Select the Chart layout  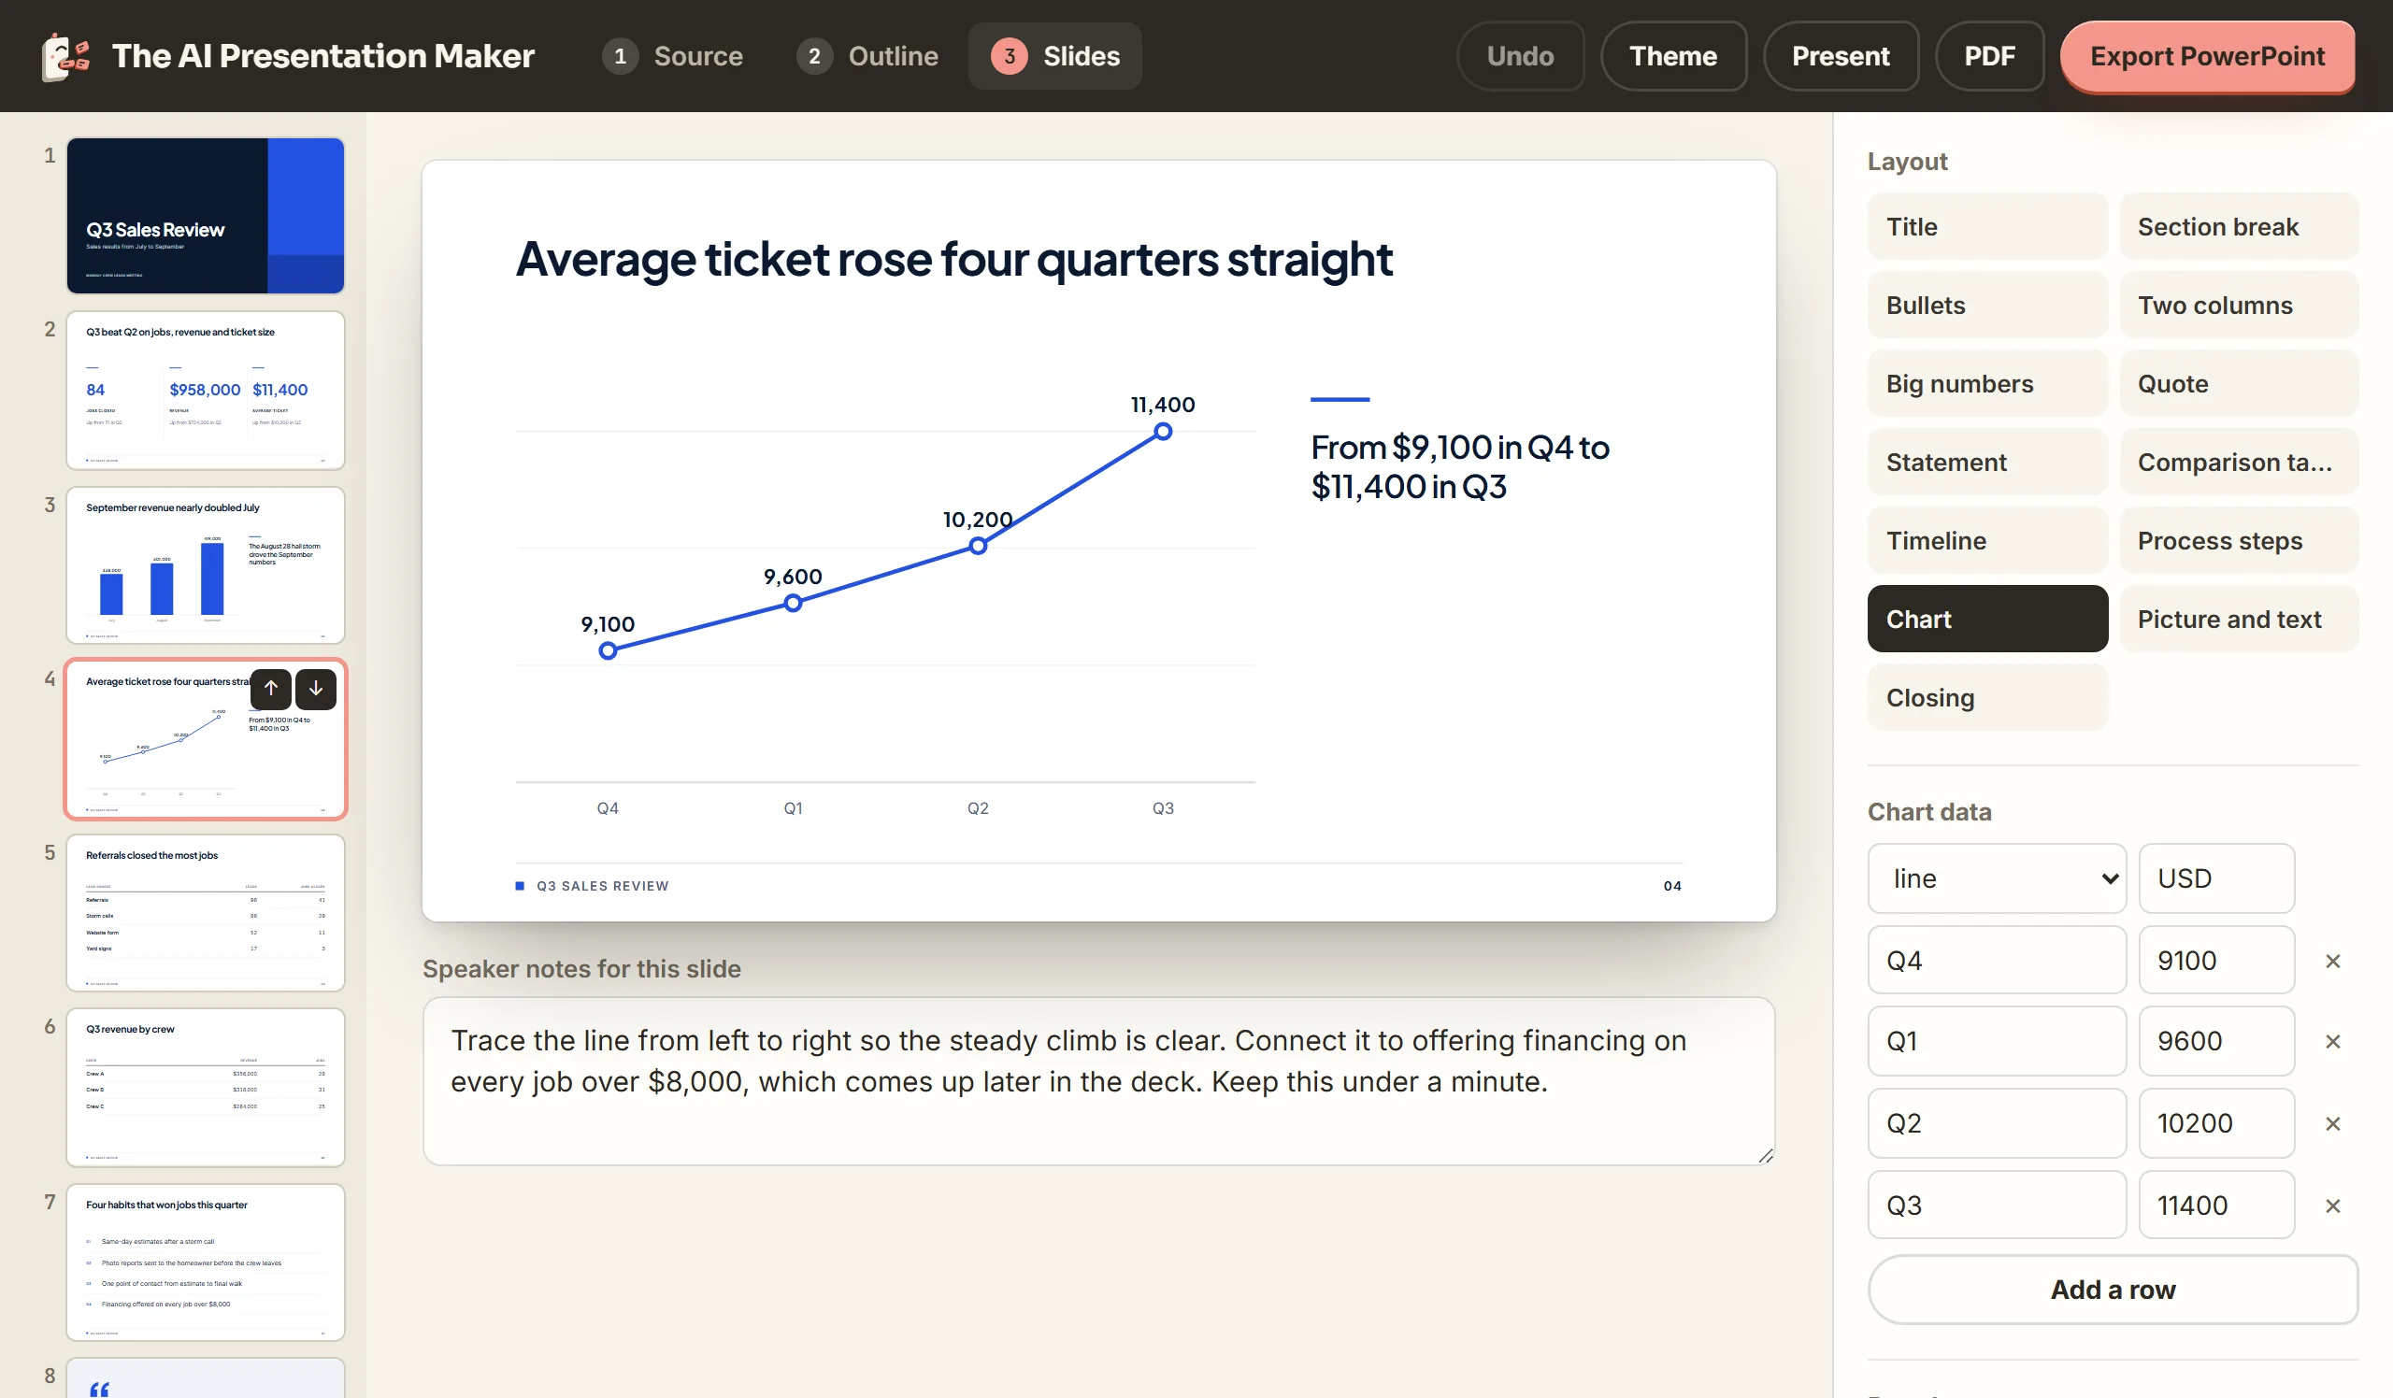[x=1987, y=619]
